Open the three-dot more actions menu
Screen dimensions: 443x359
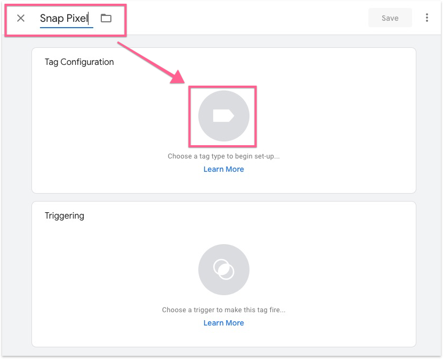426,18
